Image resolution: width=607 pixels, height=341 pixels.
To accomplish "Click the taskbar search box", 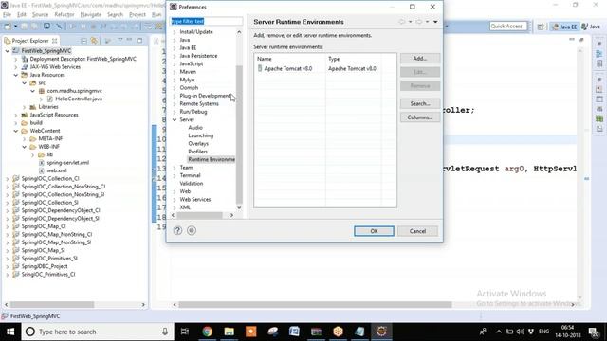I will pyautogui.click(x=98, y=332).
